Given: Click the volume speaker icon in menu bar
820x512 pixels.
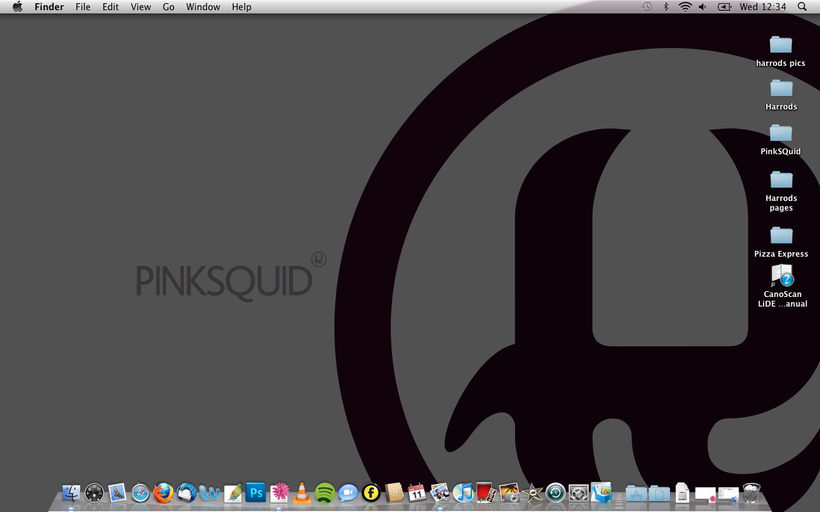Looking at the screenshot, I should [703, 6].
